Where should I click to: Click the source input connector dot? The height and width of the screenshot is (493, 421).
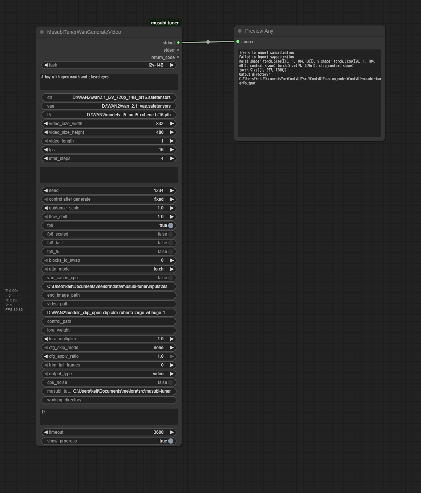coord(238,42)
